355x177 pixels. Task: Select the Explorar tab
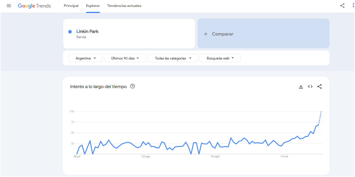click(93, 6)
